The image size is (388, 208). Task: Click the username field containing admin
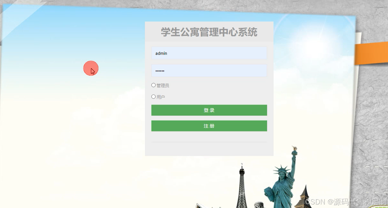pyautogui.click(x=209, y=53)
